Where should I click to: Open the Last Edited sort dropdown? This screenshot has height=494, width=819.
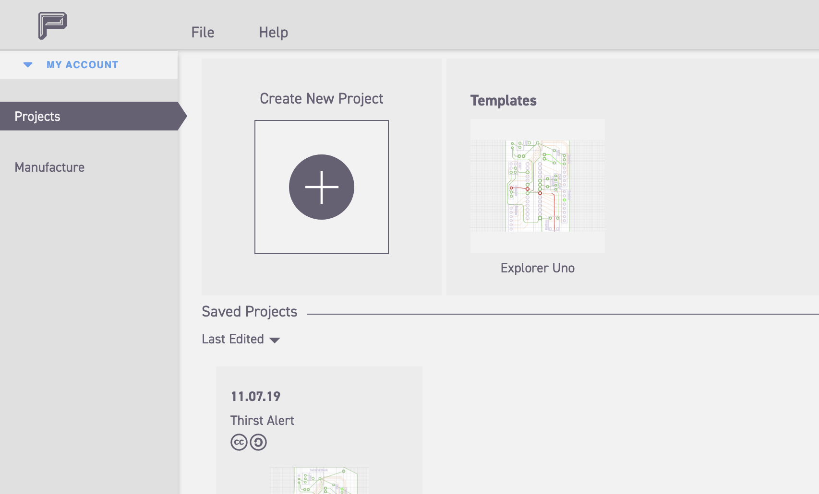[x=233, y=339]
